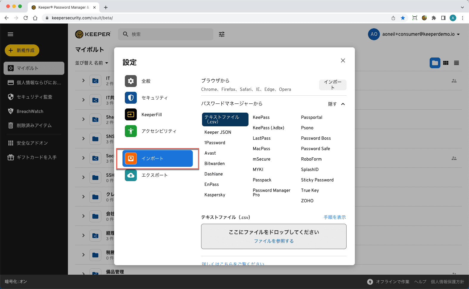469x289 pixels.
Task: Open the 並び替え 名前 sort dropdown
Action: [91, 63]
